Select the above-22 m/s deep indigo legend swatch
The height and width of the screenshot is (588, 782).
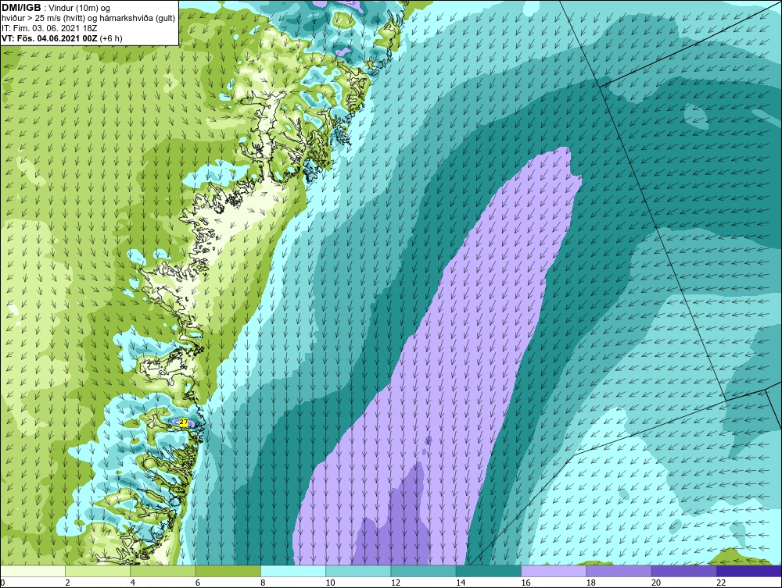point(748,571)
